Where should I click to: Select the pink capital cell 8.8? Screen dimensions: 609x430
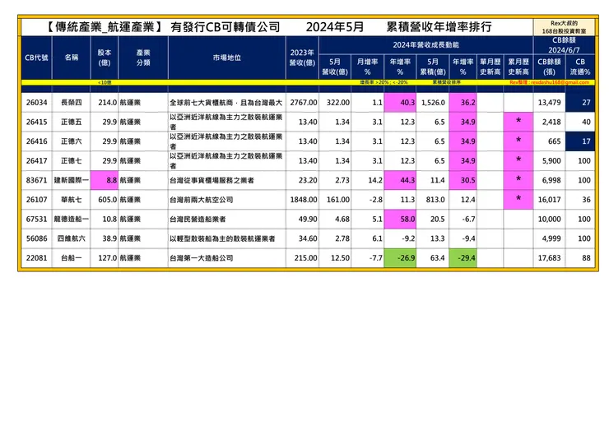pos(104,180)
